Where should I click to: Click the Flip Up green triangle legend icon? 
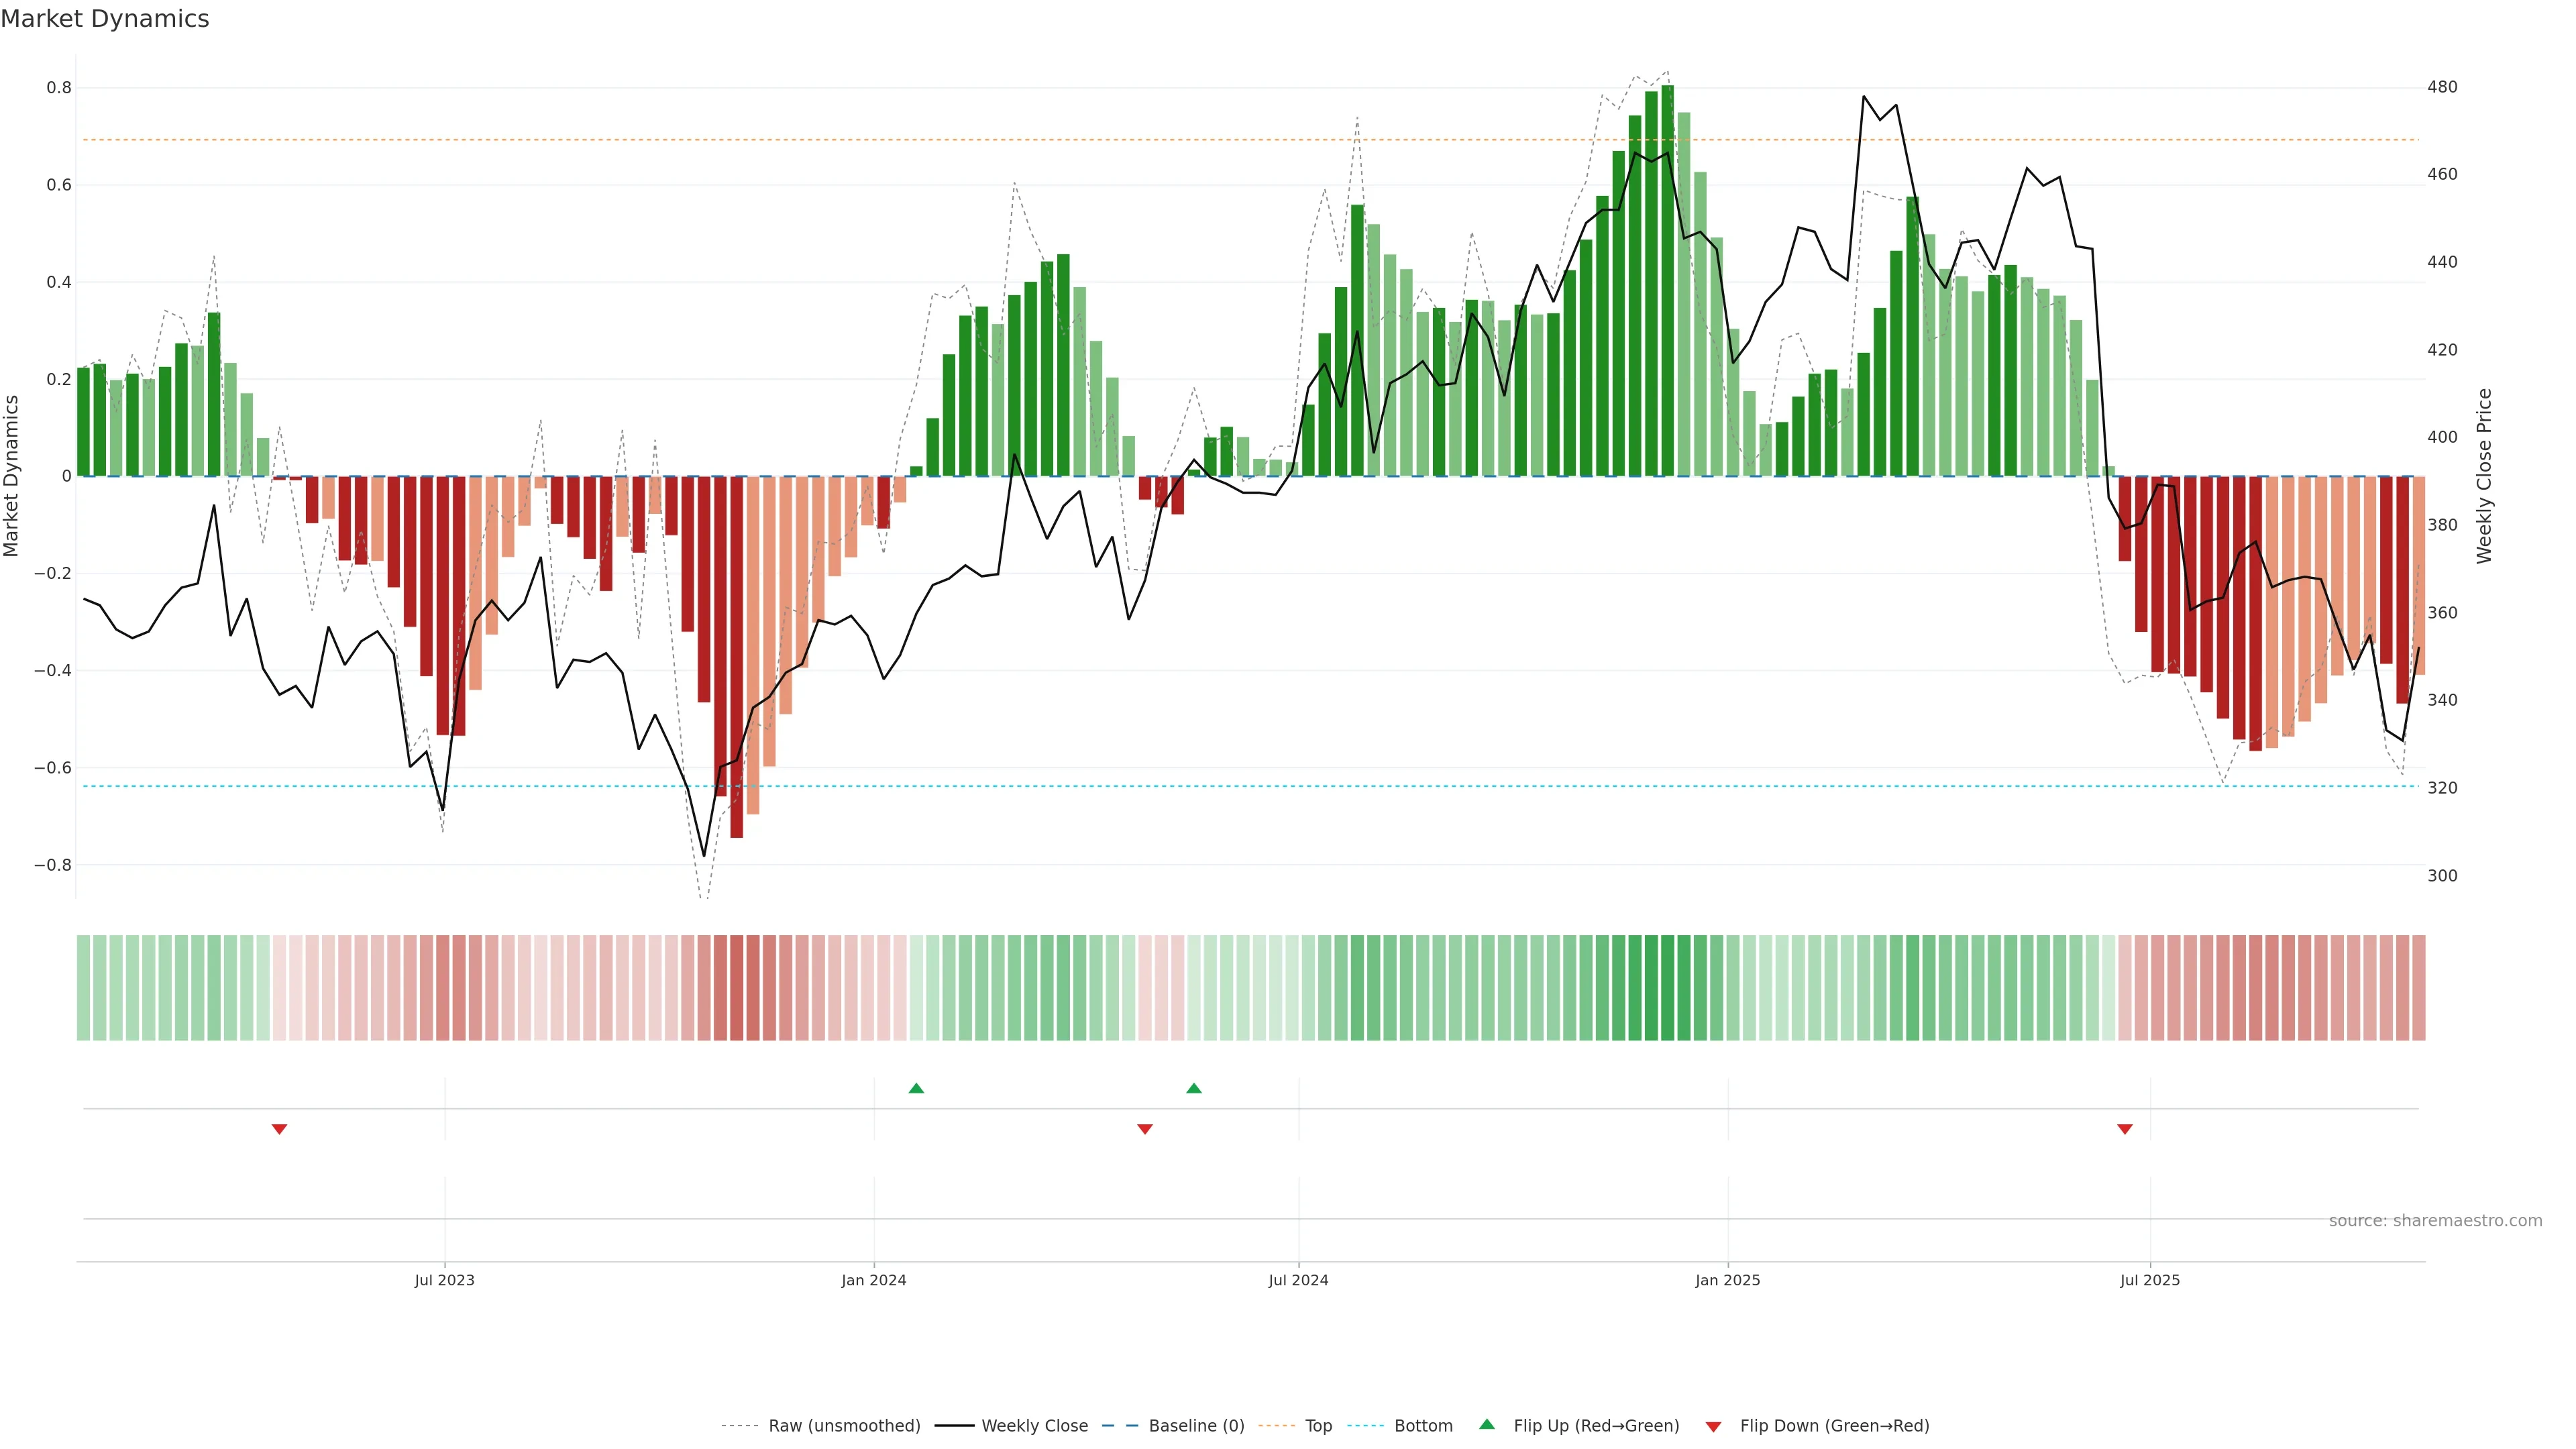coord(1487,1424)
